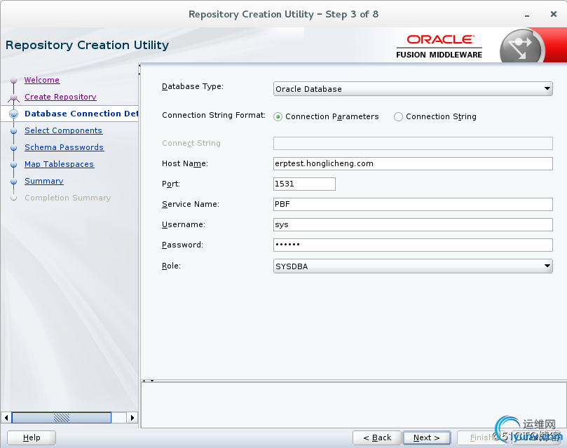The image size is (567, 448).
Task: Open Help for this wizard
Action: [32, 437]
